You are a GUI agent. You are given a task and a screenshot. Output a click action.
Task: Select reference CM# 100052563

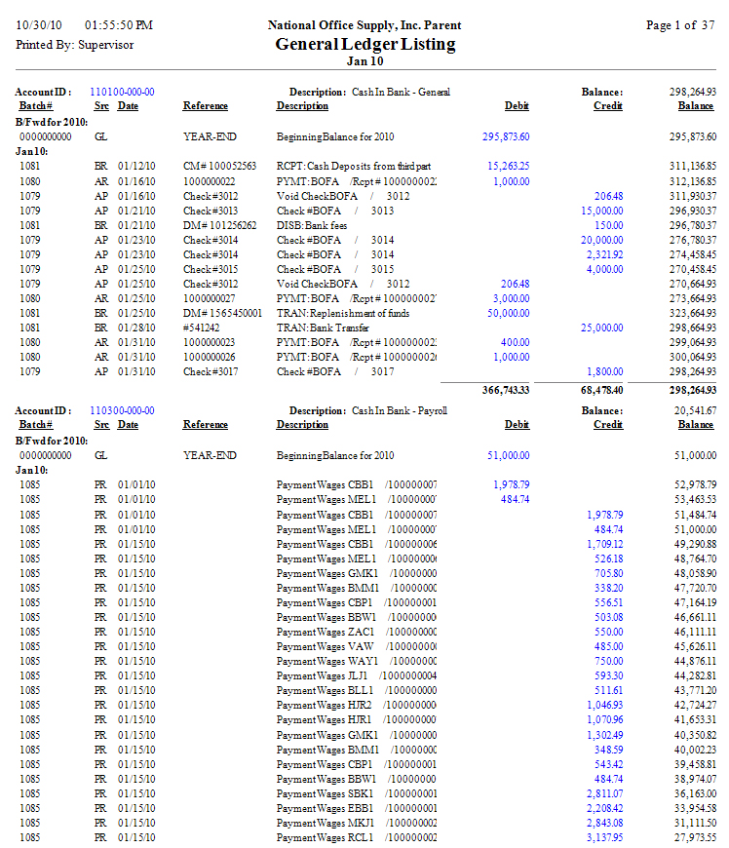click(x=219, y=167)
